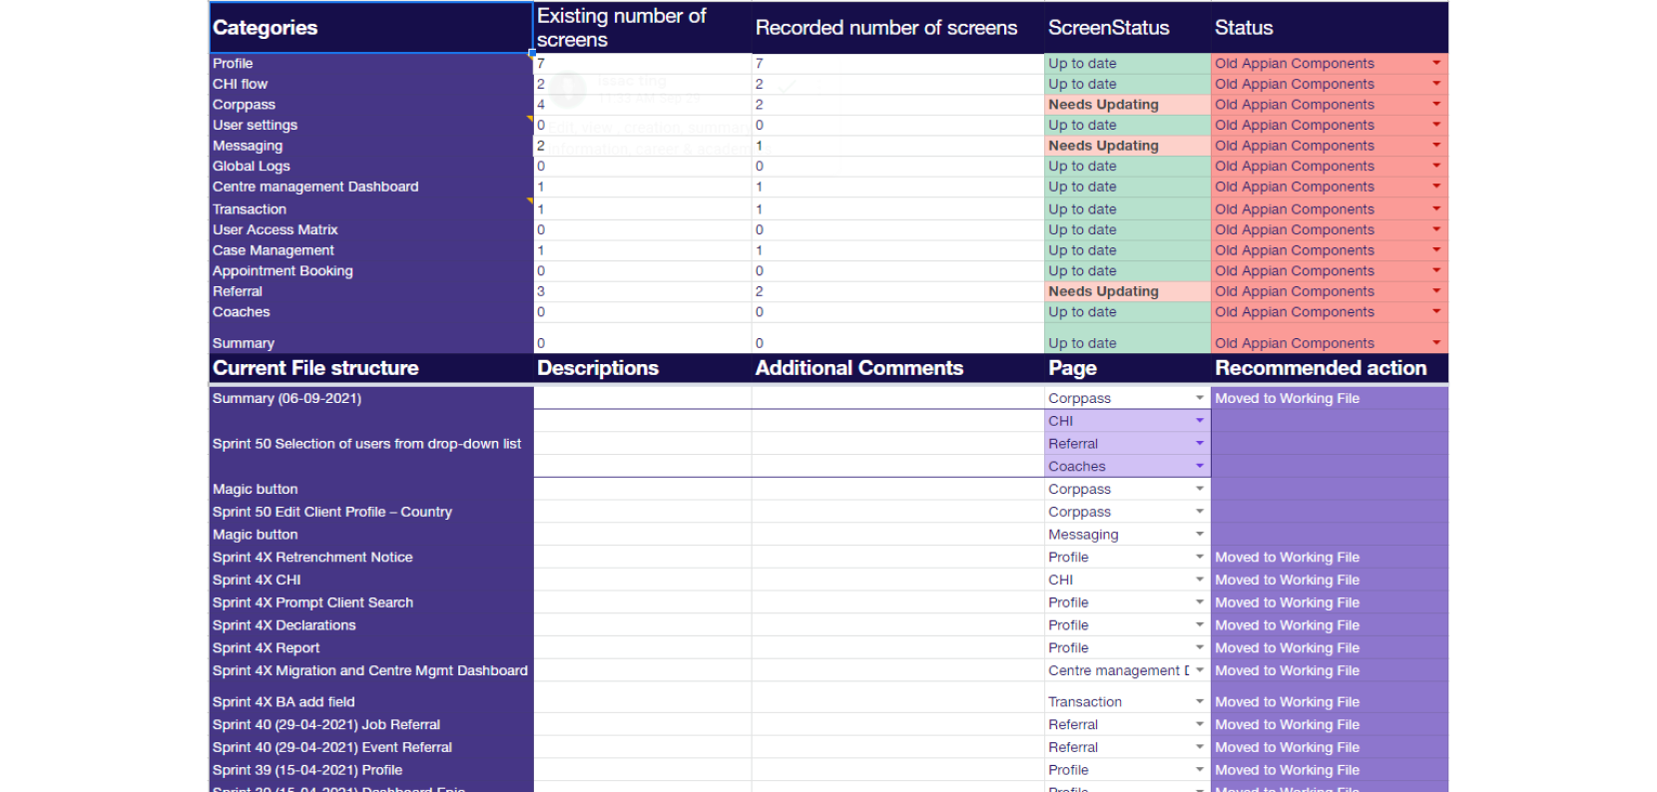1657x792 pixels.
Task: Open Status dropdown arrow in Coaches row
Action: [x=1436, y=311]
